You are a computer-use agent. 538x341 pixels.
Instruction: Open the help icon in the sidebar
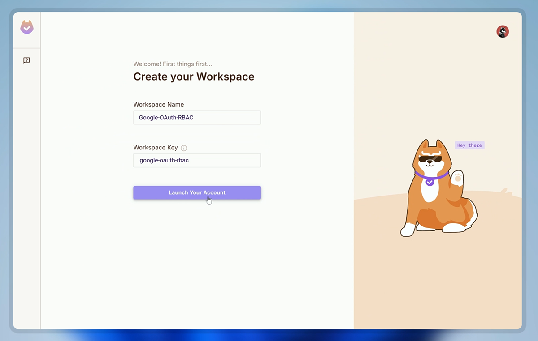click(x=26, y=60)
